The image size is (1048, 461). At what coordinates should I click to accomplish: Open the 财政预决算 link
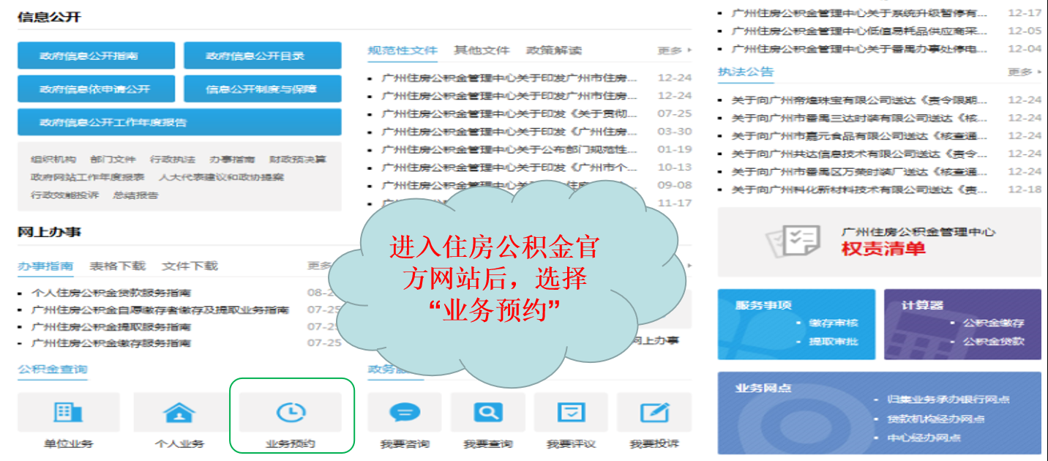pos(297,160)
